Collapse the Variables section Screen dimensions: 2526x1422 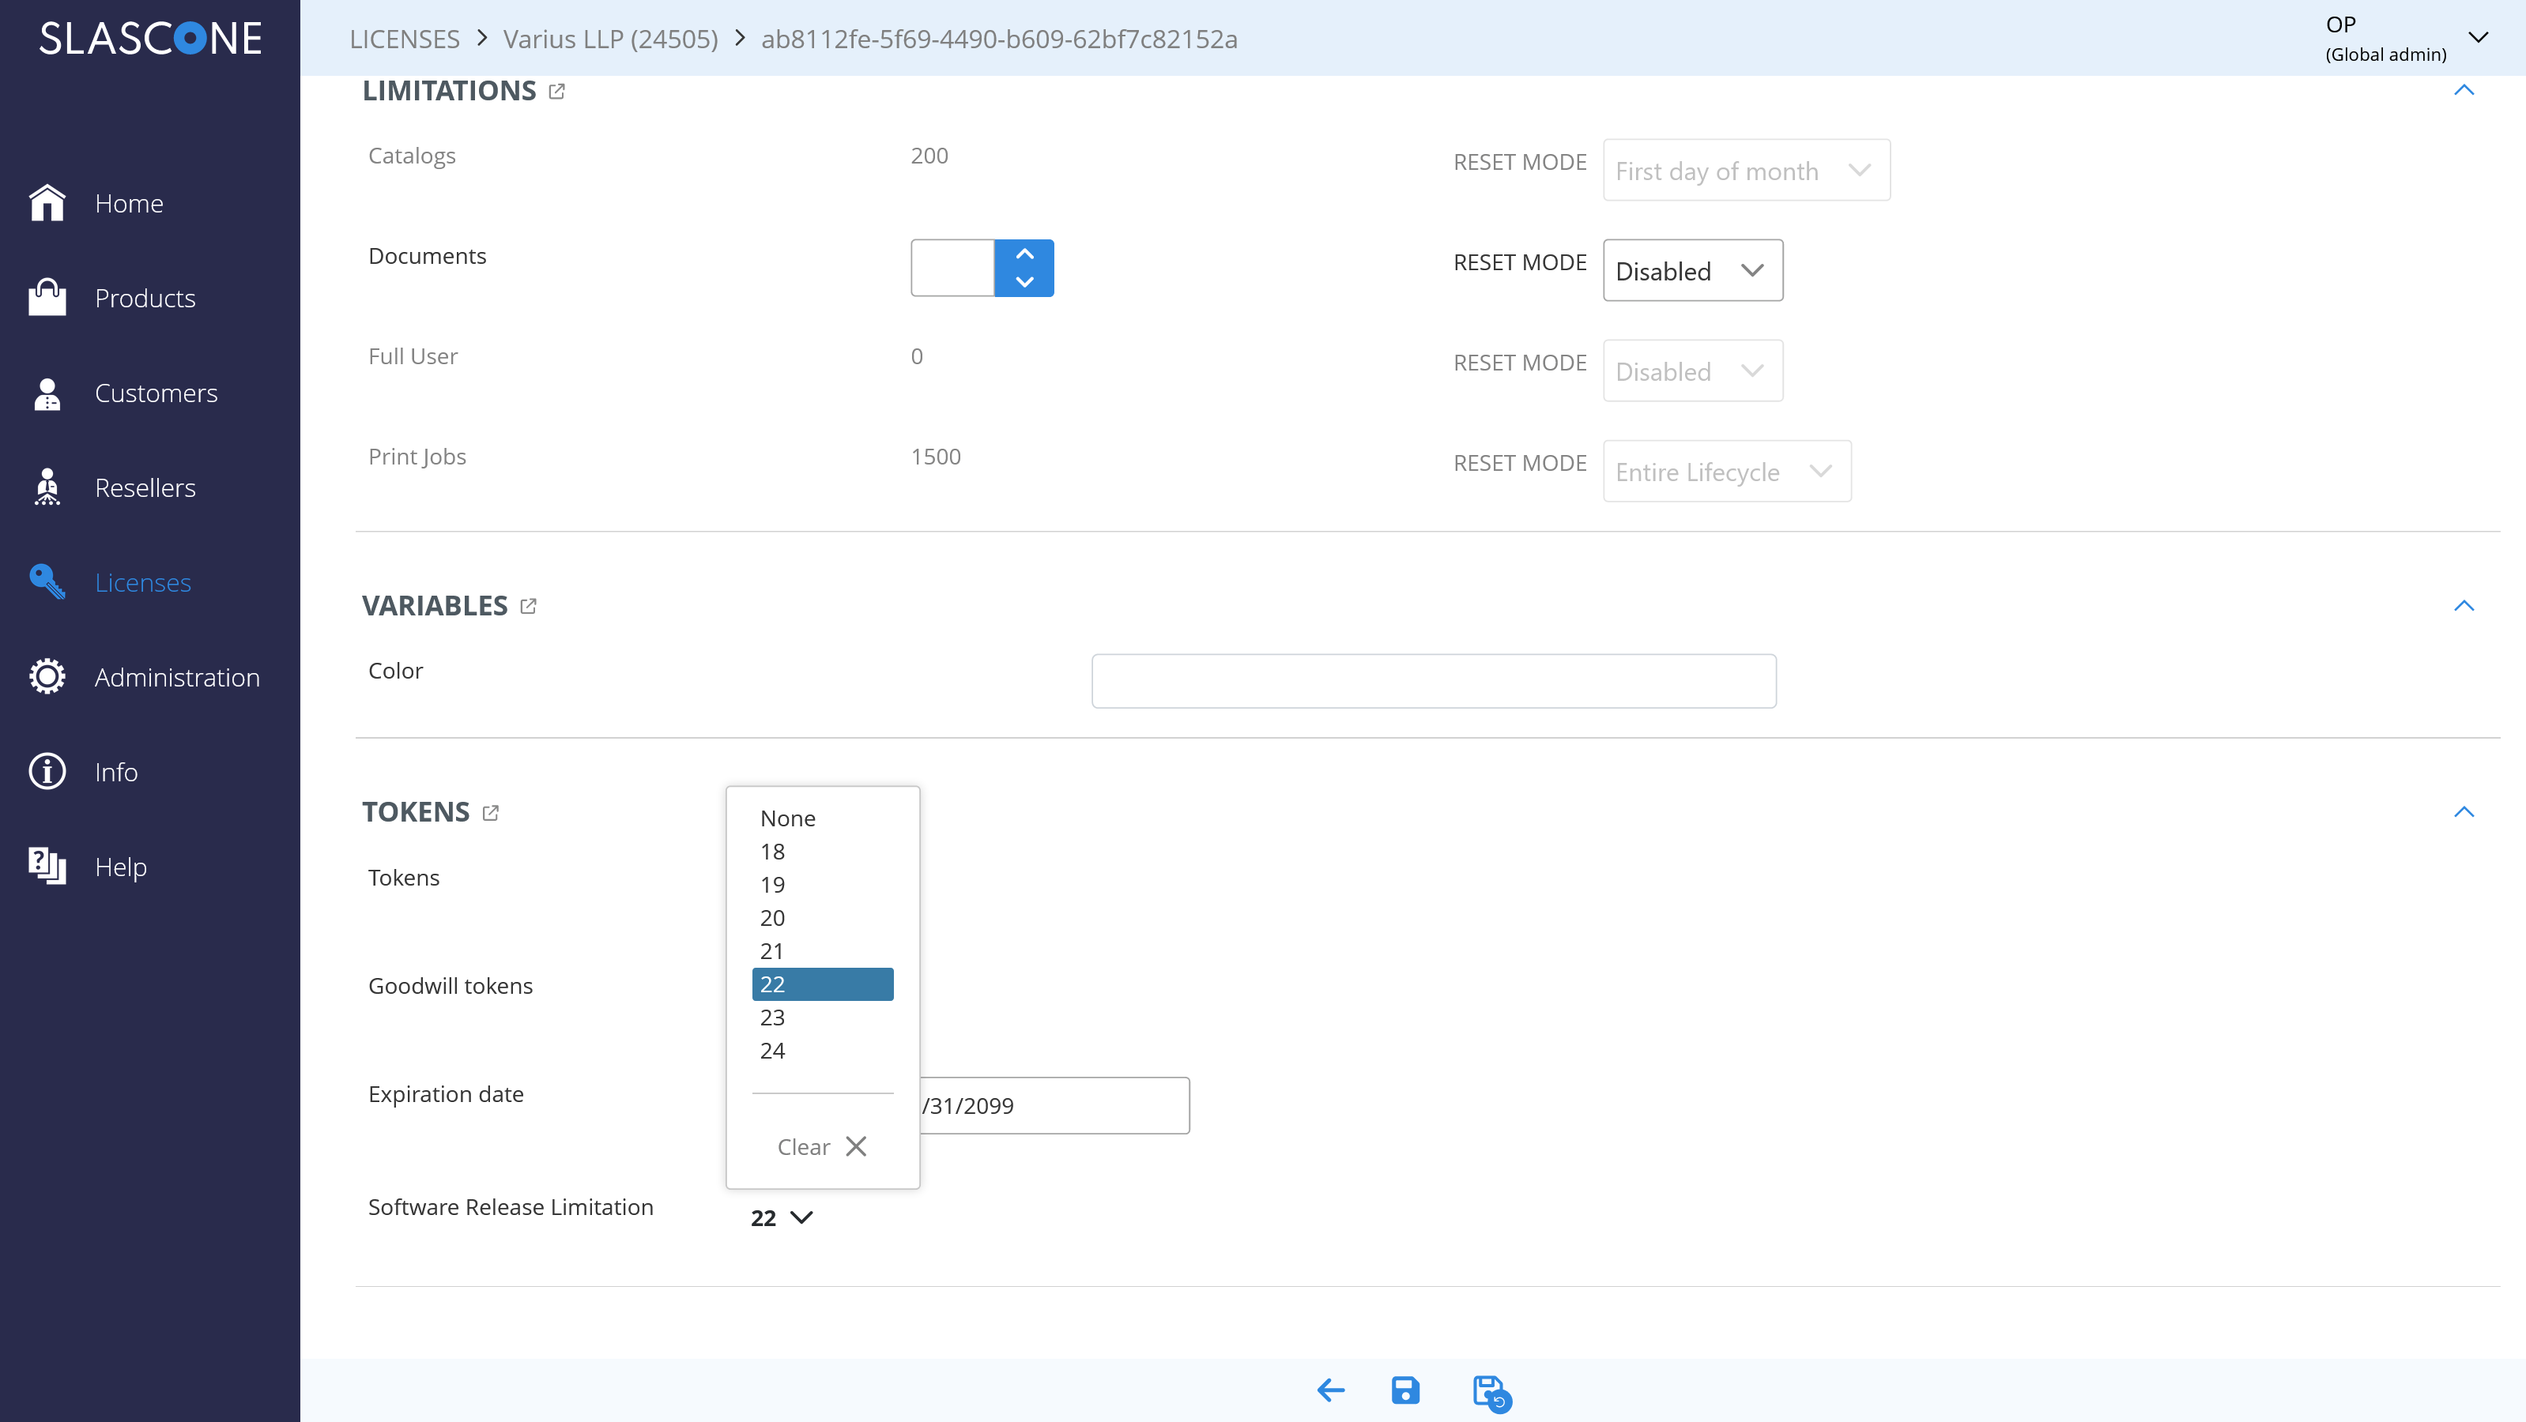pyautogui.click(x=2464, y=606)
